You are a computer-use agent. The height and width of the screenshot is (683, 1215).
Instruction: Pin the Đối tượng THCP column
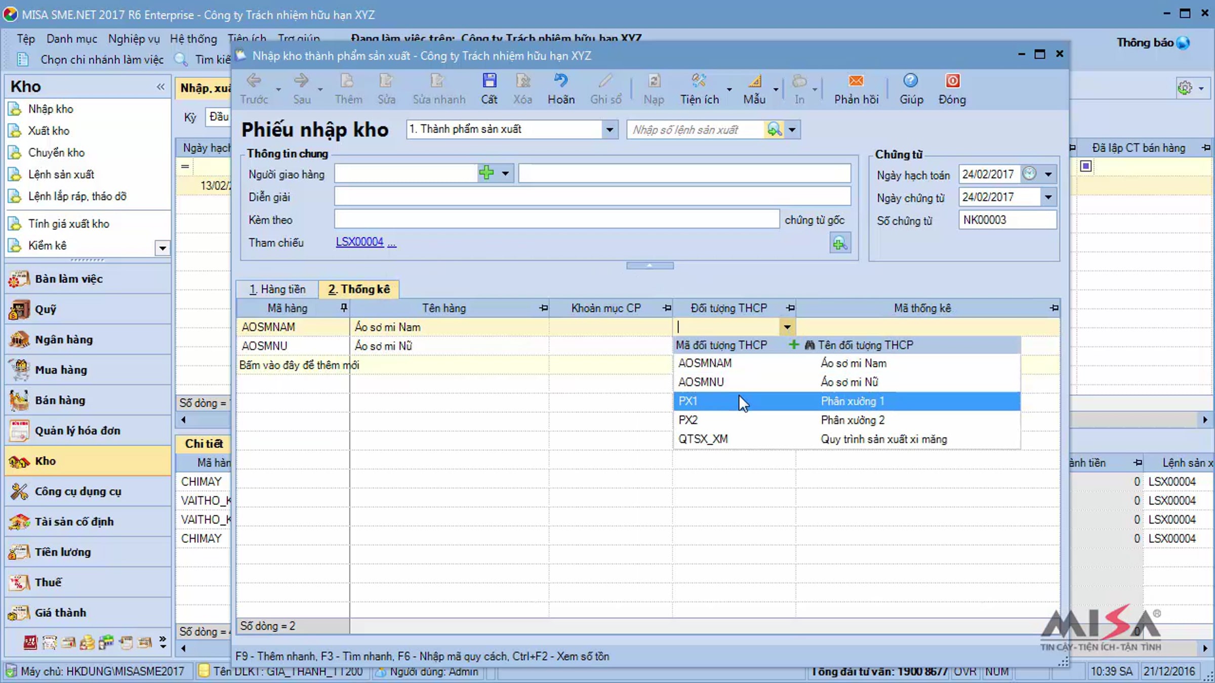pyautogui.click(x=790, y=308)
